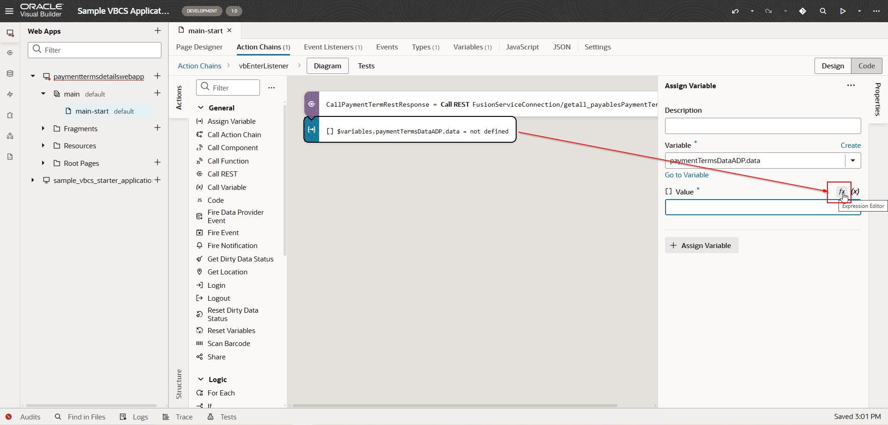The height and width of the screenshot is (425, 888).
Task: Expand the Fragments folder
Action: pyautogui.click(x=43, y=128)
